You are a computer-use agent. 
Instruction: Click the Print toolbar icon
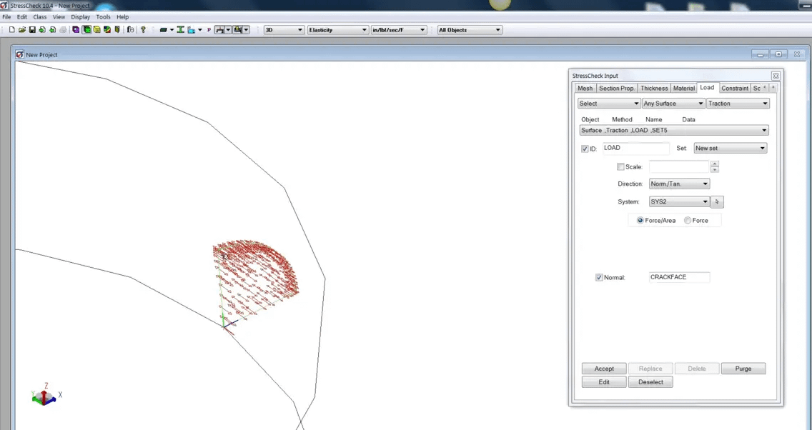pos(63,29)
